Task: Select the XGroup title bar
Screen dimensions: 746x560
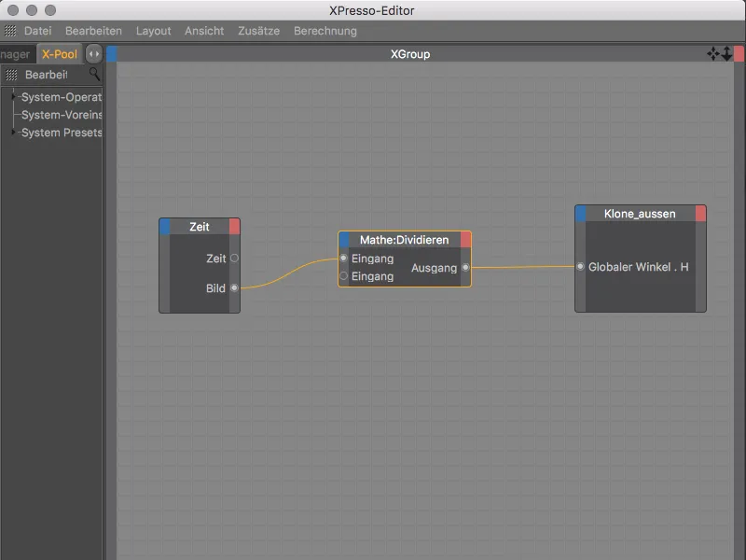Action: tap(410, 54)
